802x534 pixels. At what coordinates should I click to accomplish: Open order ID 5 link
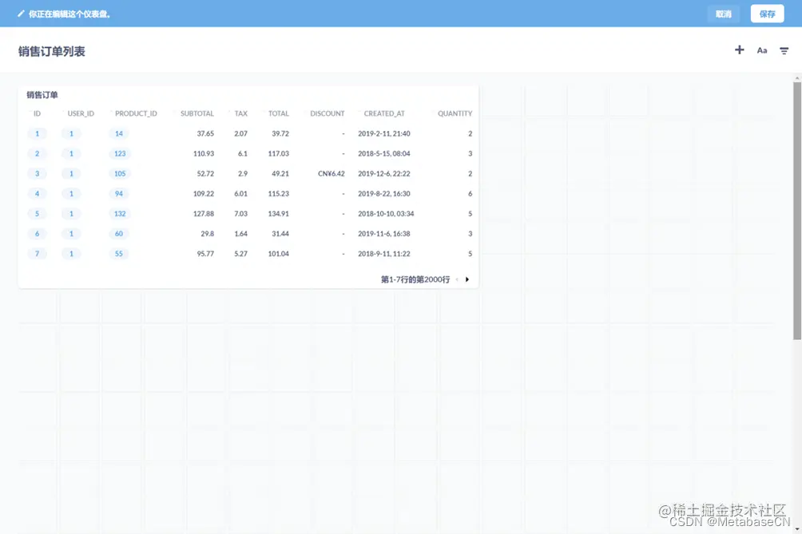(x=37, y=214)
